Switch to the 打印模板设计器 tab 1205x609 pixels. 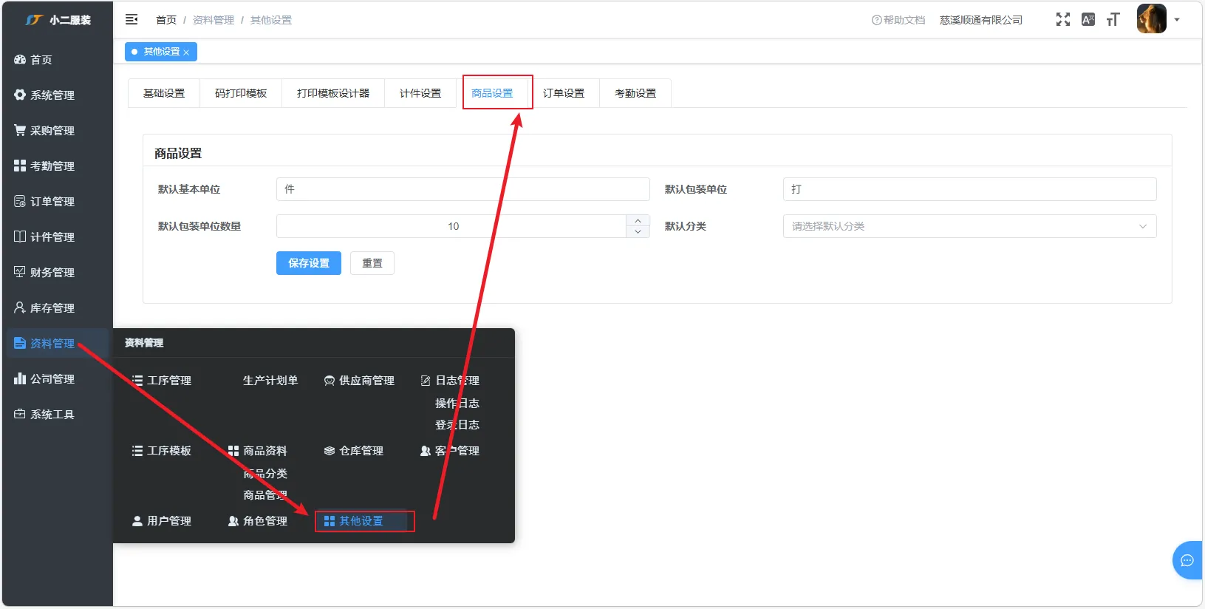click(333, 93)
